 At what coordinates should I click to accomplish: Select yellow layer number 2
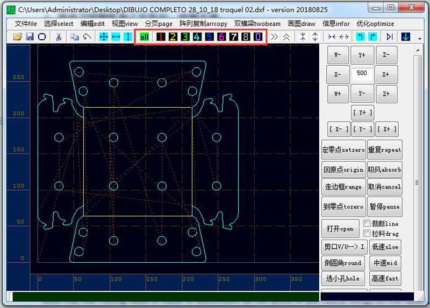[x=173, y=37]
